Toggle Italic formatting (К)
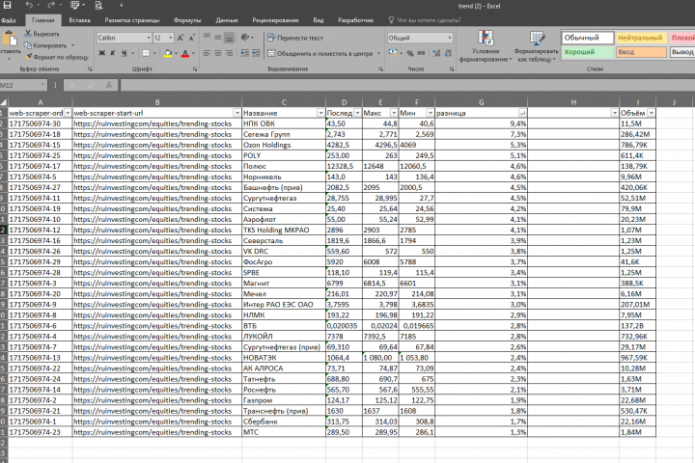695x463 pixels. pos(113,53)
